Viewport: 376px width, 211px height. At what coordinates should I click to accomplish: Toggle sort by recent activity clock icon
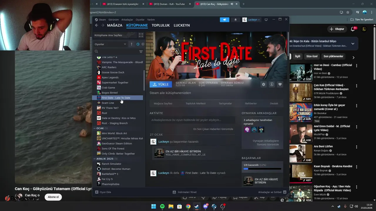(x=138, y=44)
